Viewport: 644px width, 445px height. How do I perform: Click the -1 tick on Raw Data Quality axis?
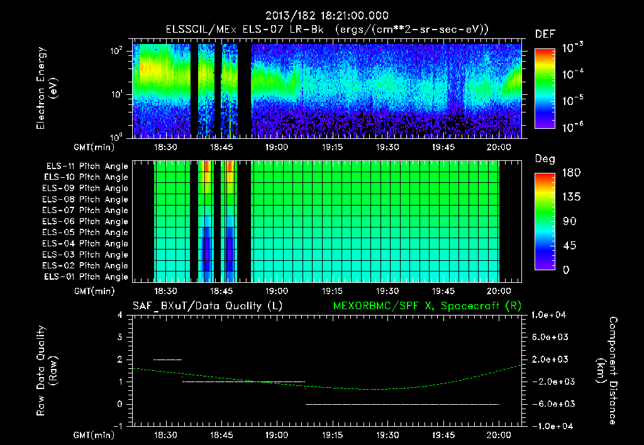pyautogui.click(x=118, y=426)
